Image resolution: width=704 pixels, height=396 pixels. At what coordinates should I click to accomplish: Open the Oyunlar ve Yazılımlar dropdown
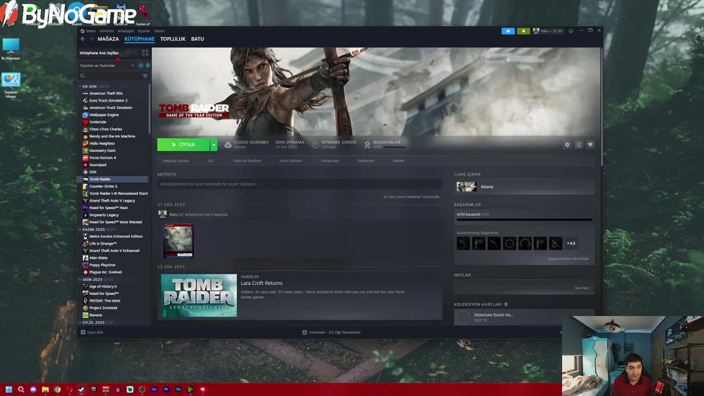coord(107,65)
